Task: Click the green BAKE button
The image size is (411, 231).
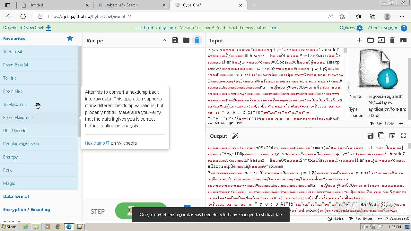Action: (141, 211)
